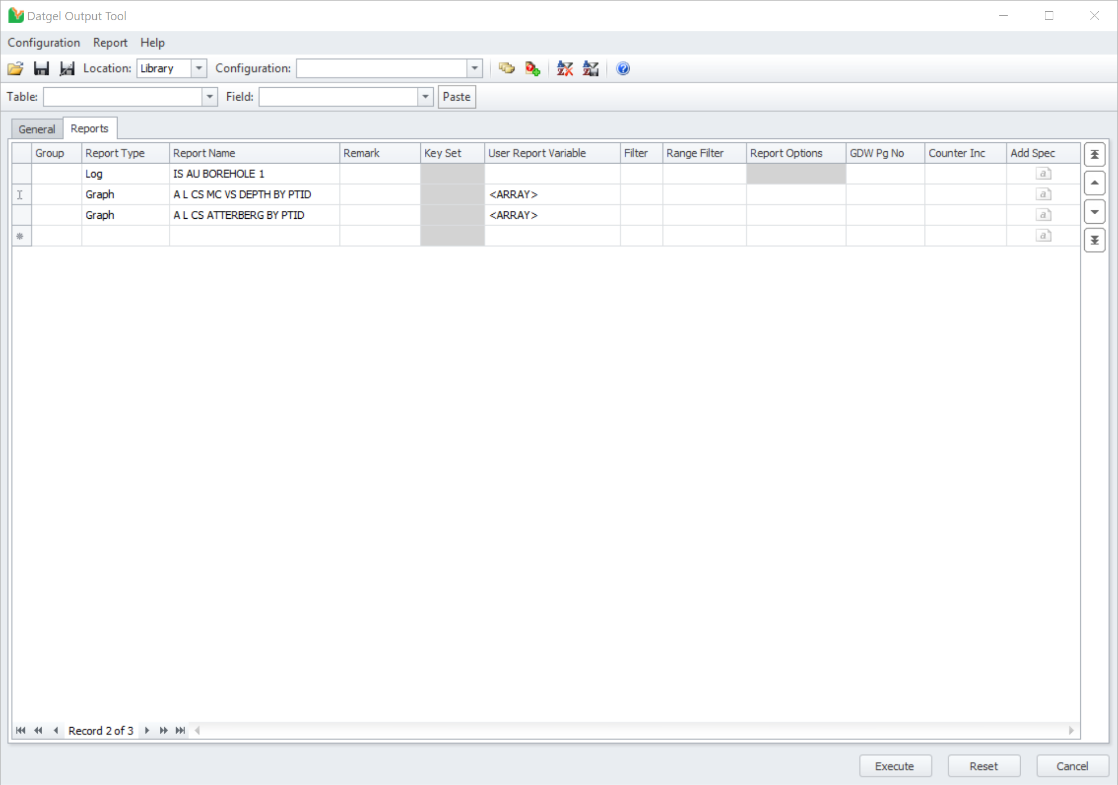Switch to the General tab
1118x785 pixels.
point(37,129)
